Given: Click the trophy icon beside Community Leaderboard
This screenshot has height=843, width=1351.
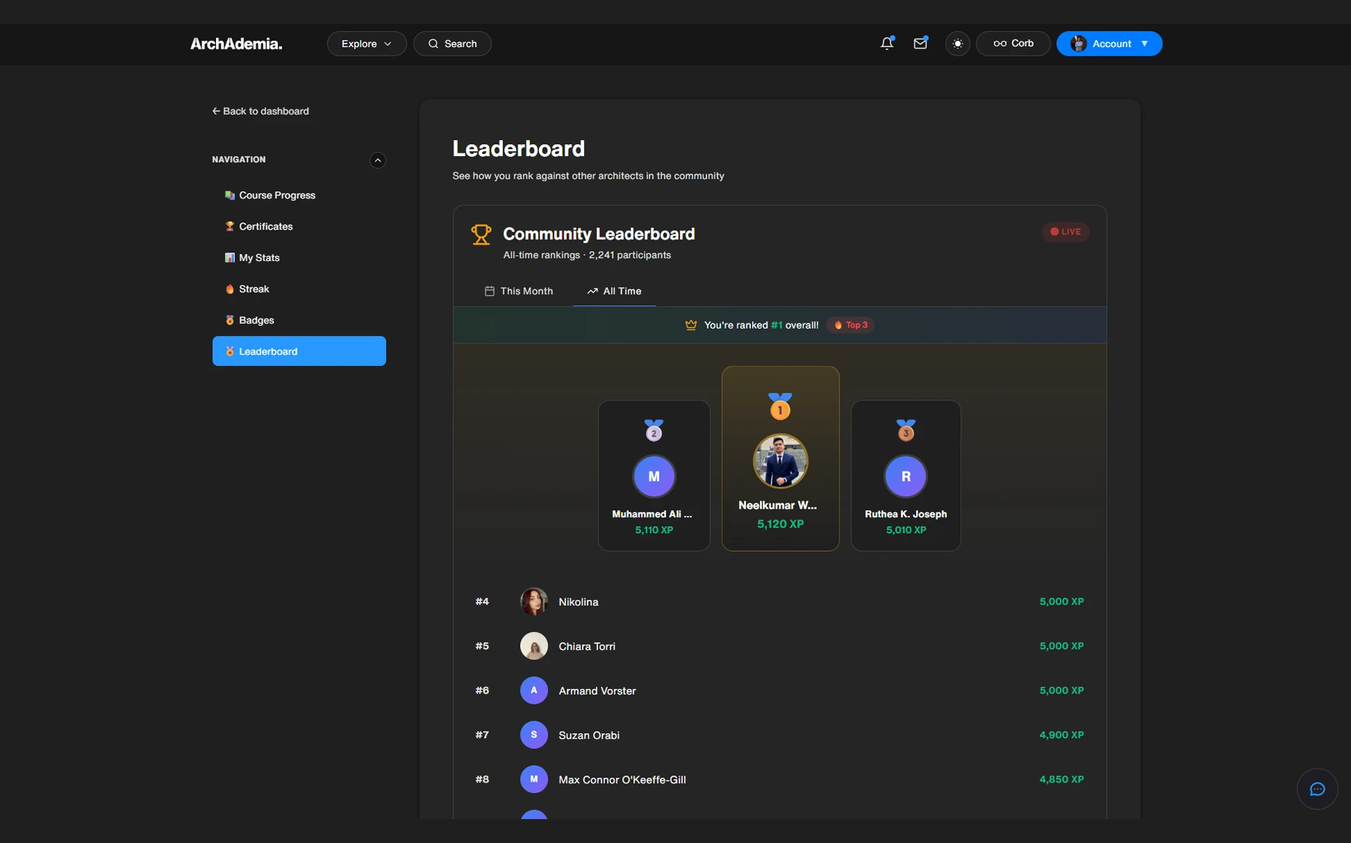Looking at the screenshot, I should pyautogui.click(x=481, y=234).
